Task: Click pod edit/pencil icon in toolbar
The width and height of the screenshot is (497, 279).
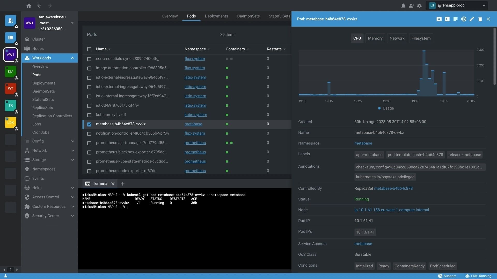Action: tap(472, 19)
